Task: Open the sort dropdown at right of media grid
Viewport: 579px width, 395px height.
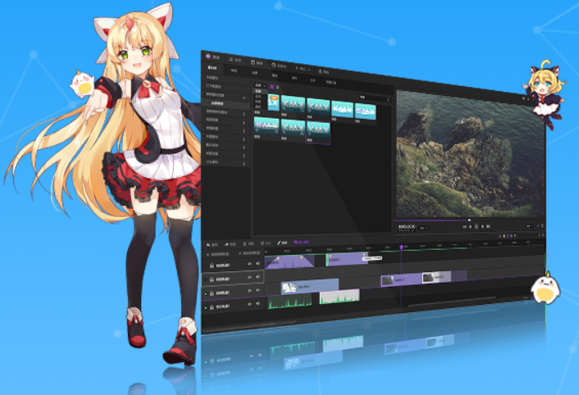Action: [374, 98]
